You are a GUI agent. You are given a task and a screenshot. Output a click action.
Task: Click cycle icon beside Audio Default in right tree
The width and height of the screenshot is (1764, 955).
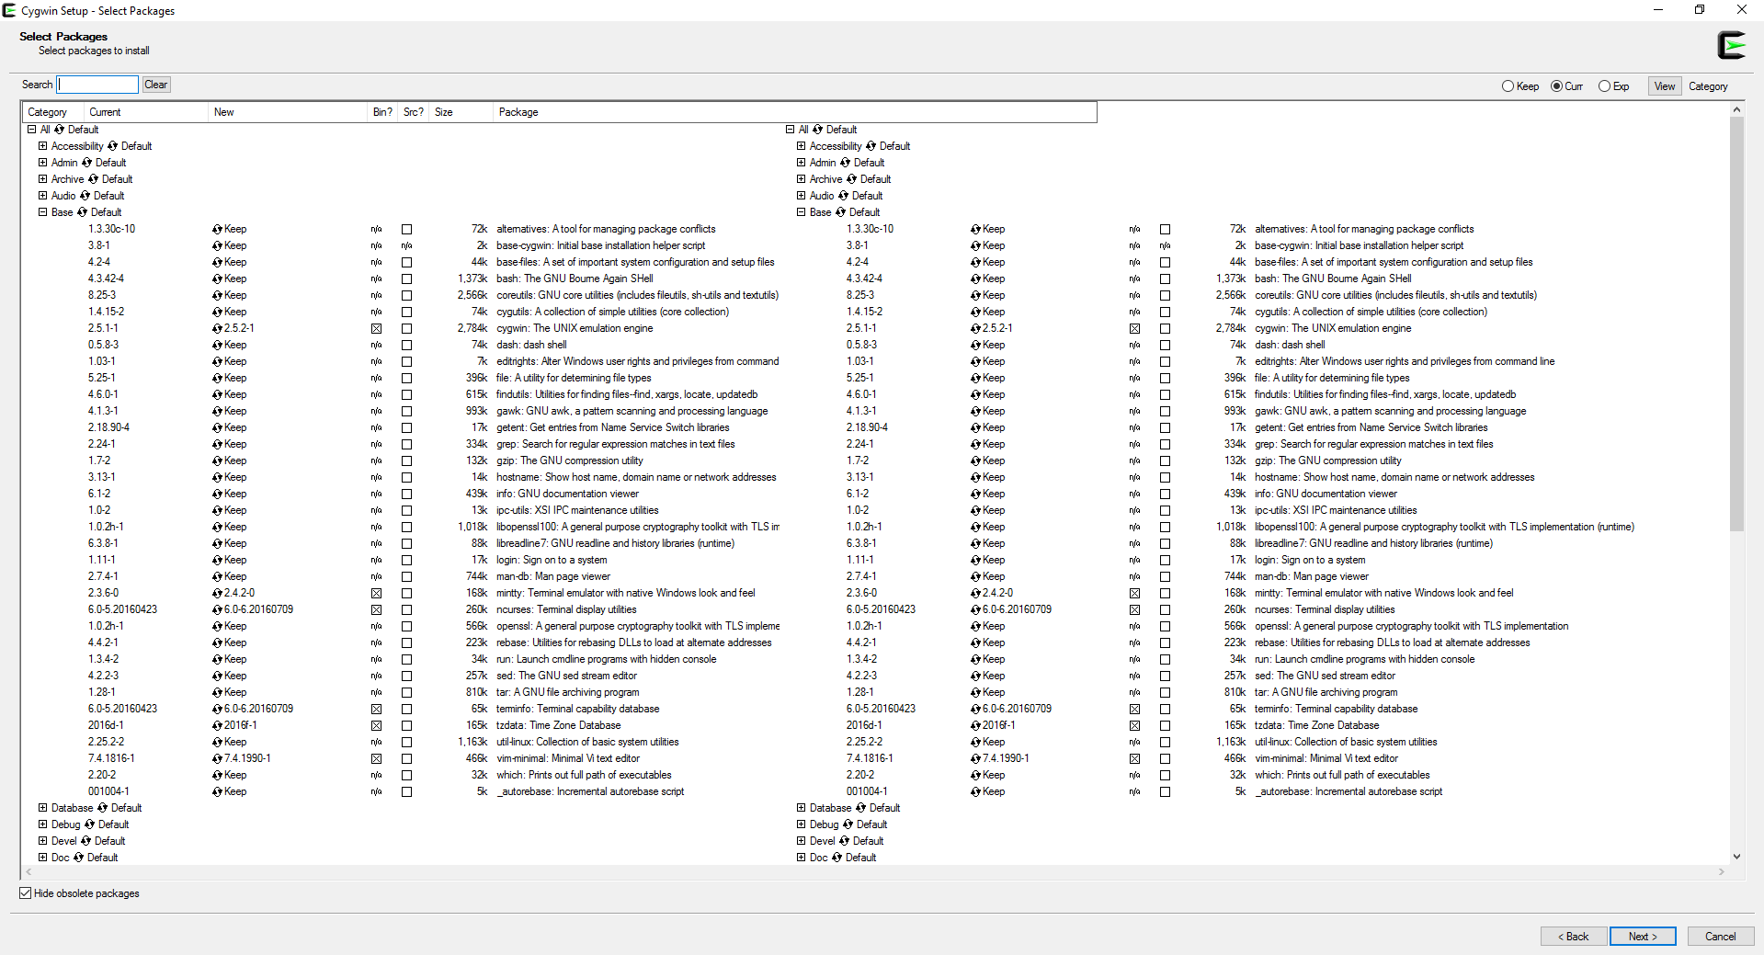click(x=844, y=196)
